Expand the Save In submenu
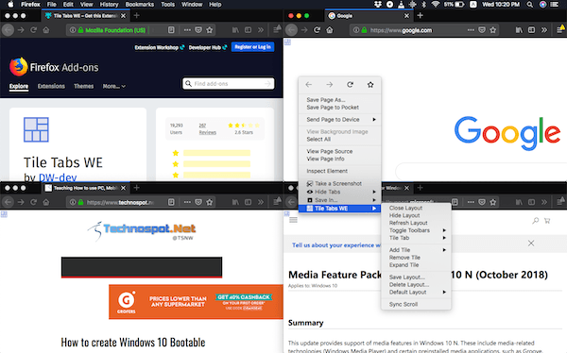The image size is (567, 353). pyautogui.click(x=339, y=200)
